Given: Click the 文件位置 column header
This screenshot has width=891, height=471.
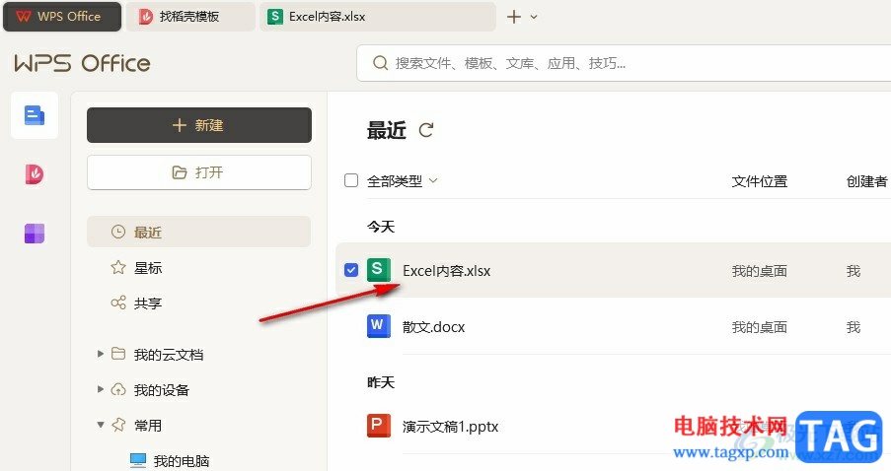Looking at the screenshot, I should (759, 181).
